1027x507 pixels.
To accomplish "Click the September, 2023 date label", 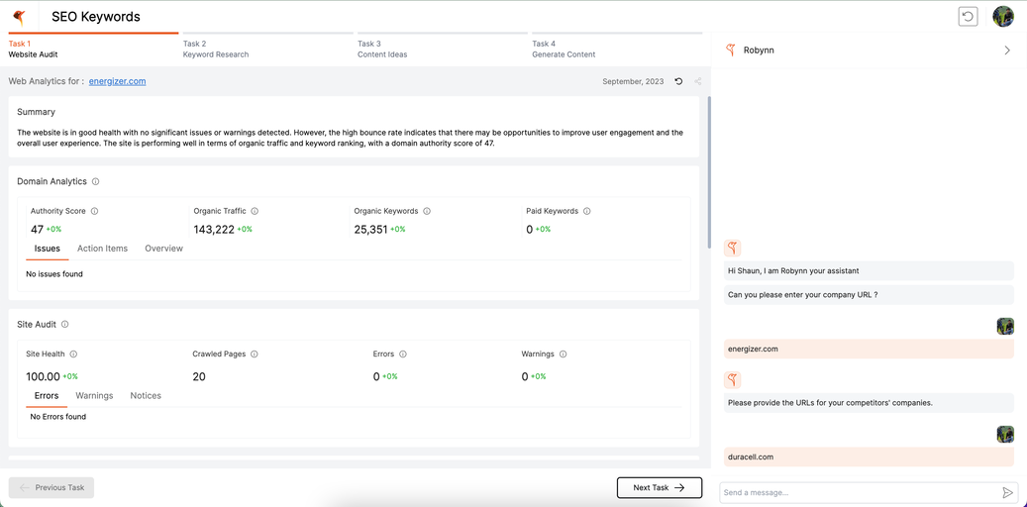I will tap(633, 81).
